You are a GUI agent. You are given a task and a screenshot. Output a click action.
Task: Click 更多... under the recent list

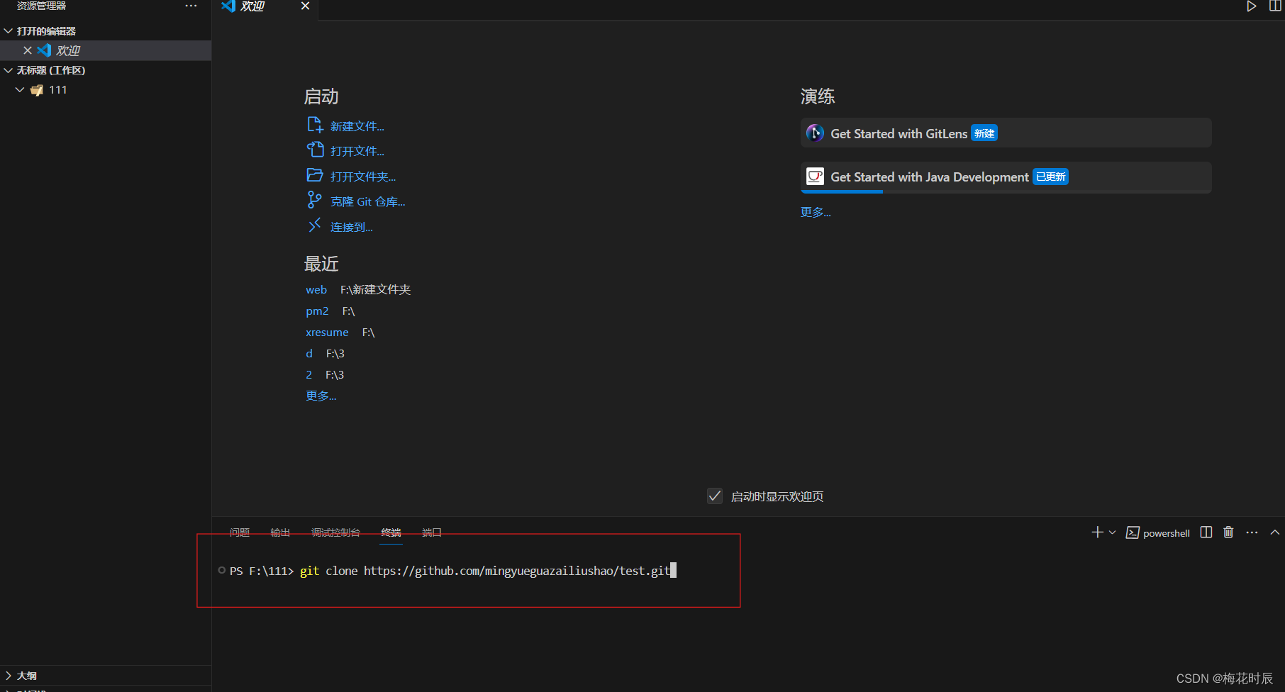[321, 396]
